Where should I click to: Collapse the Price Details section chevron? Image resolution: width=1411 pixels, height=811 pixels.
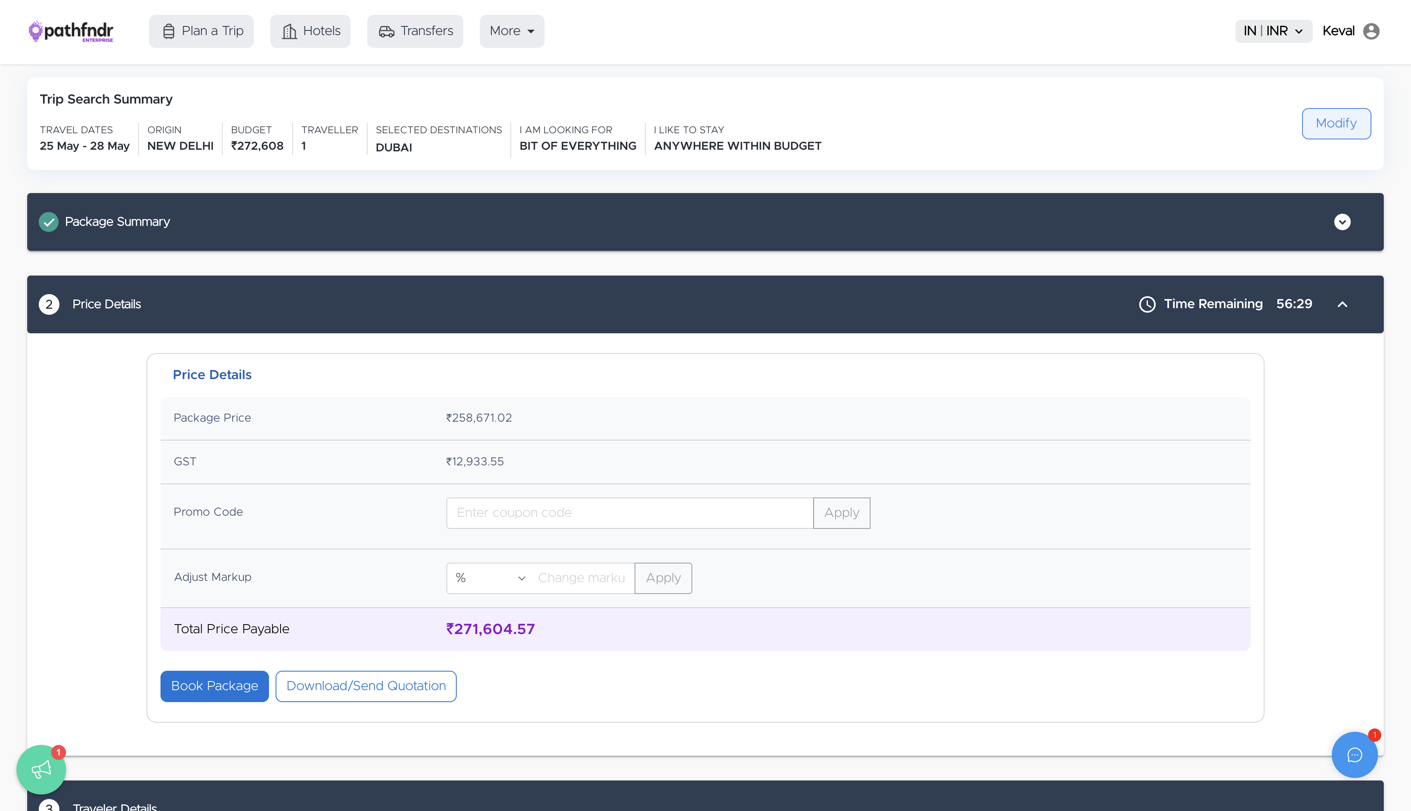click(x=1343, y=304)
